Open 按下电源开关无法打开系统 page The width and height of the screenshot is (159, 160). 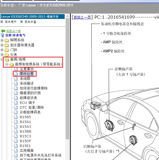tap(41, 155)
